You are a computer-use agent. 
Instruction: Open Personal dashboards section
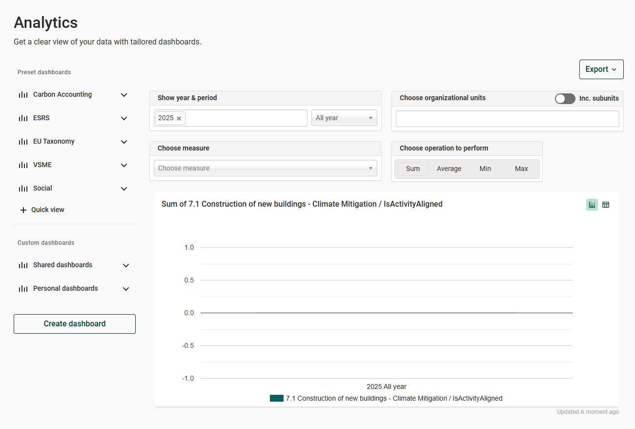click(x=65, y=289)
